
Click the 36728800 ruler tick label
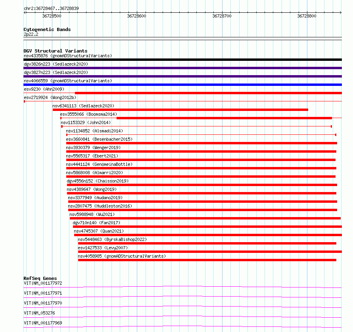pyautogui.click(x=307, y=16)
